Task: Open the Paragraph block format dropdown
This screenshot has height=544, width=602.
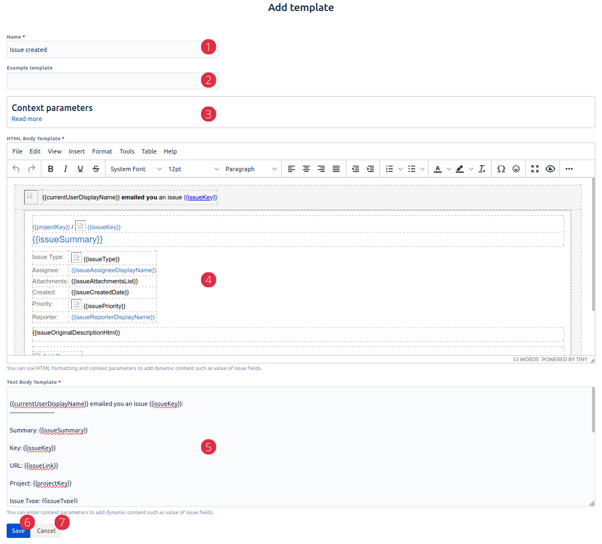Action: coord(251,169)
